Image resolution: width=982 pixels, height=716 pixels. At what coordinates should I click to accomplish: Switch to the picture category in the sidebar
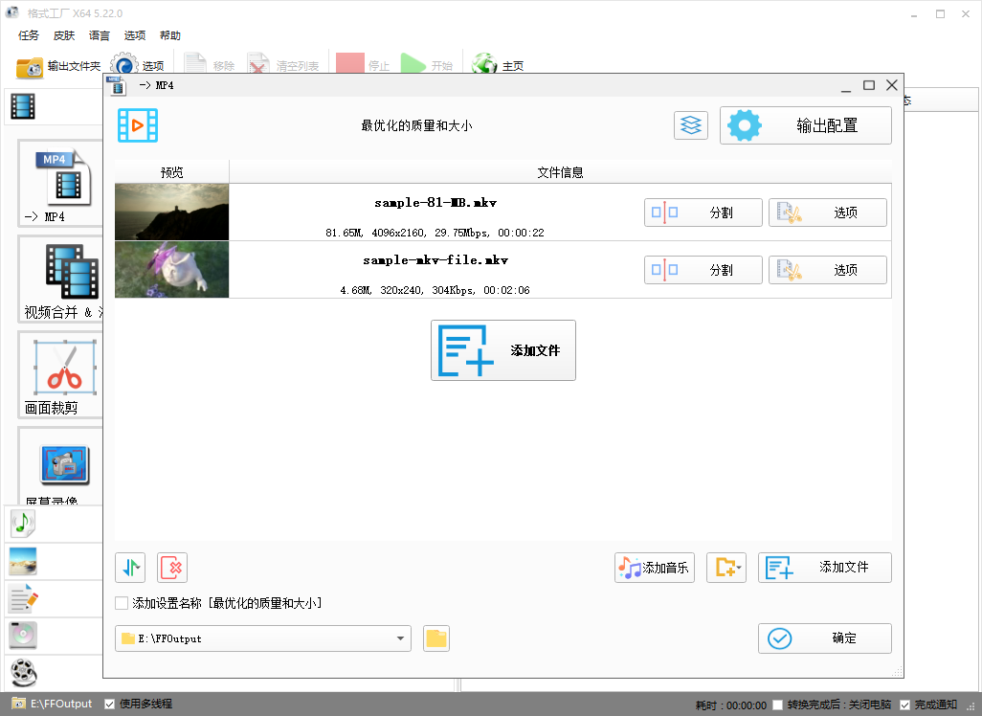coord(23,561)
